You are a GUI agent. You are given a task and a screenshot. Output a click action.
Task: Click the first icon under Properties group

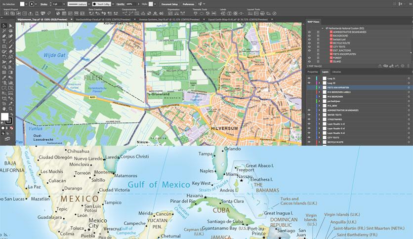pyautogui.click(x=58, y=13)
